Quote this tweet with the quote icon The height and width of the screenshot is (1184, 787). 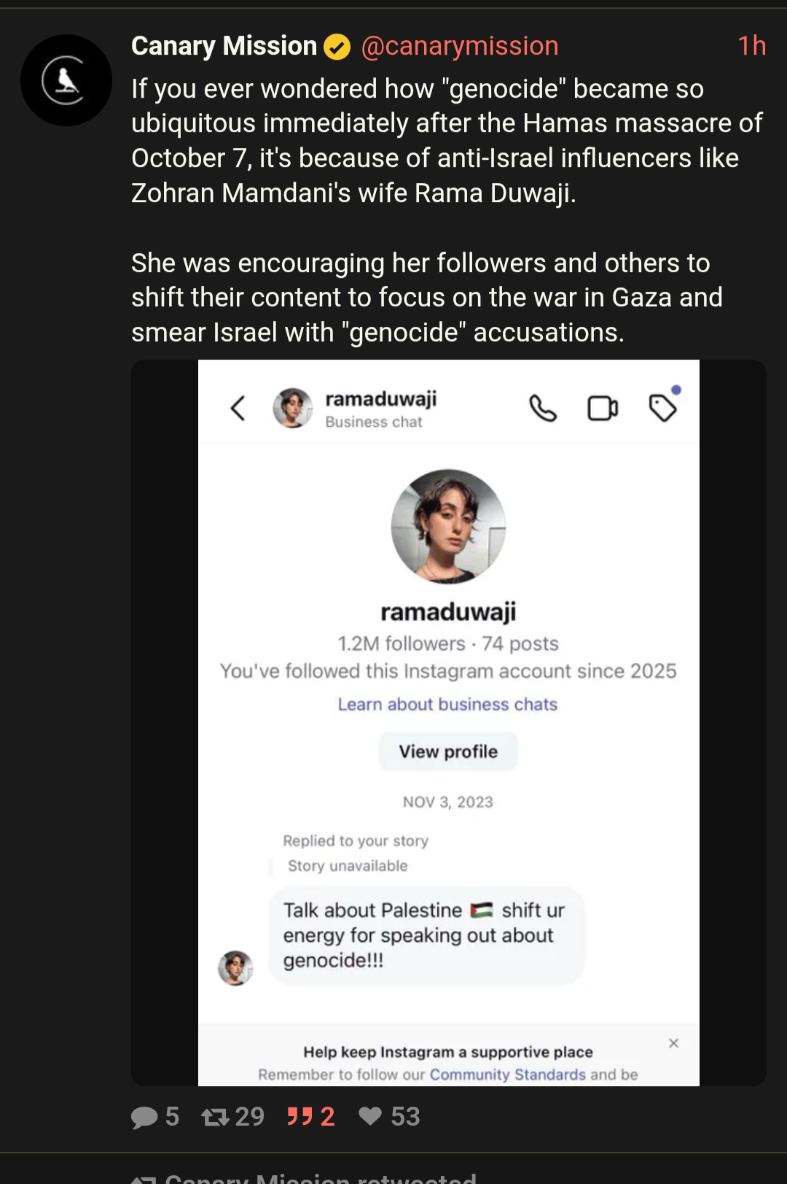299,1117
